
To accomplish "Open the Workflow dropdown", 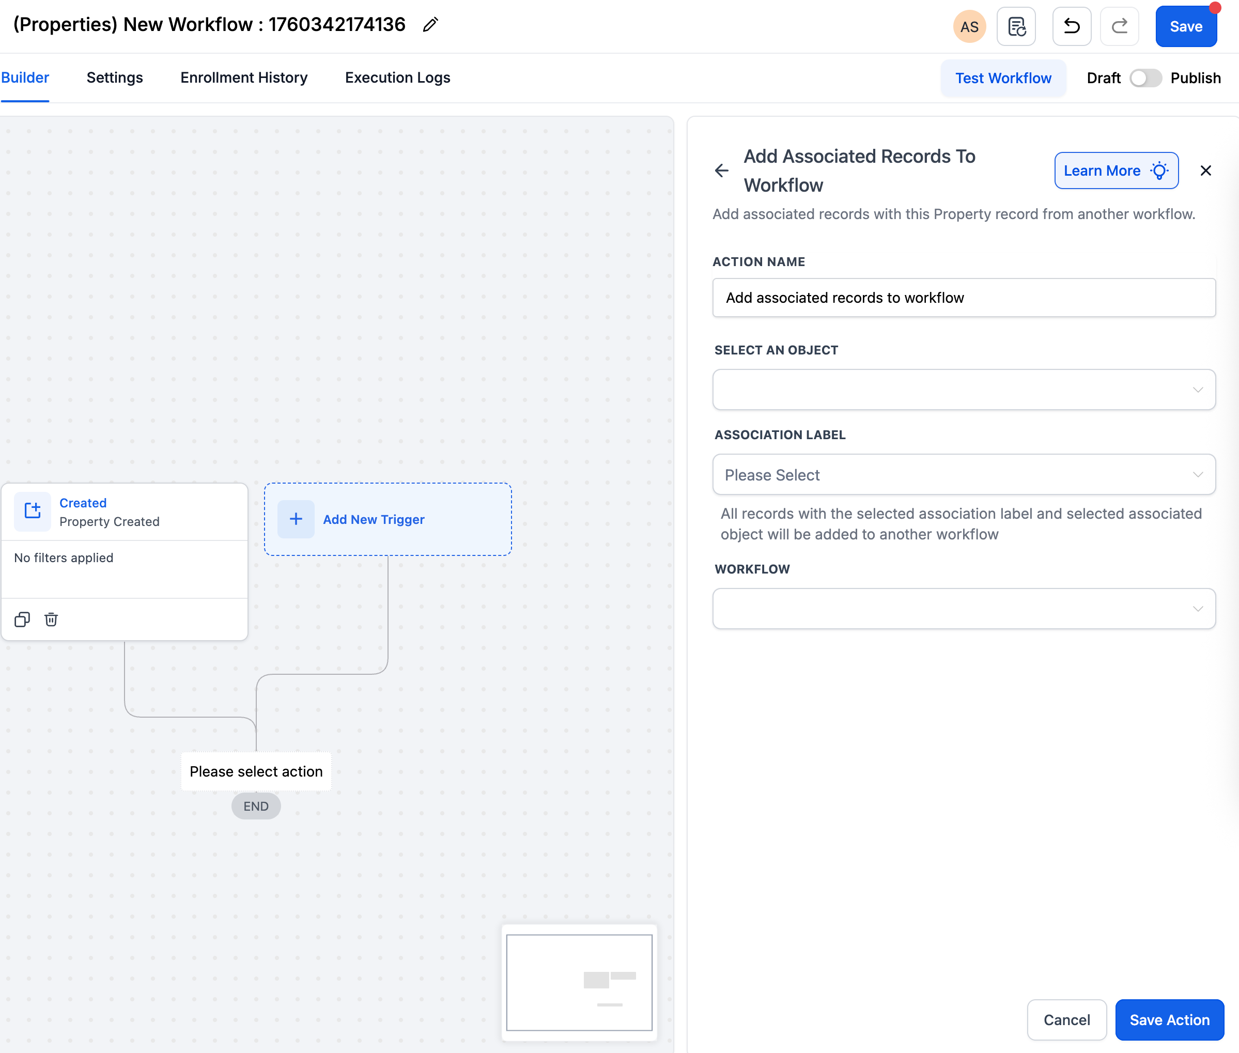I will pos(963,609).
